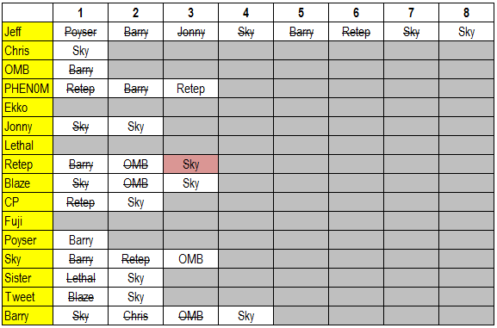Viewport: 497px width, 328px height.
Task: Click the Ekko row label
Action: pyautogui.click(x=28, y=108)
